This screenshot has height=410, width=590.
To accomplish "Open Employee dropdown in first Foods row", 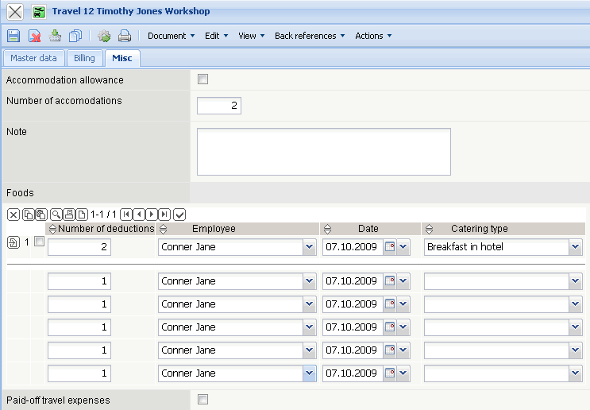I will pyautogui.click(x=309, y=247).
